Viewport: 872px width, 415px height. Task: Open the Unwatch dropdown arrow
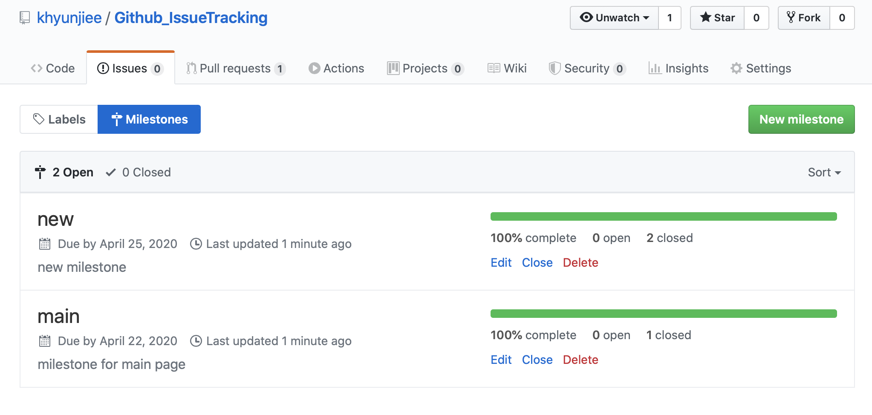tap(646, 18)
